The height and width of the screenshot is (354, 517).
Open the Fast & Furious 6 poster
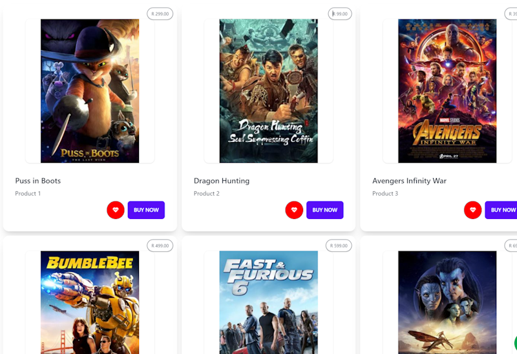pos(269,302)
